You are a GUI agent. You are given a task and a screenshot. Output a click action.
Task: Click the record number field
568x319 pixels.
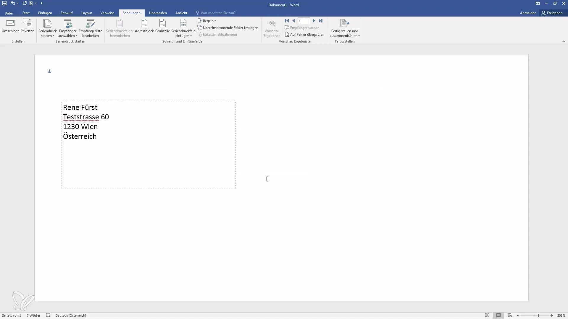coord(304,21)
